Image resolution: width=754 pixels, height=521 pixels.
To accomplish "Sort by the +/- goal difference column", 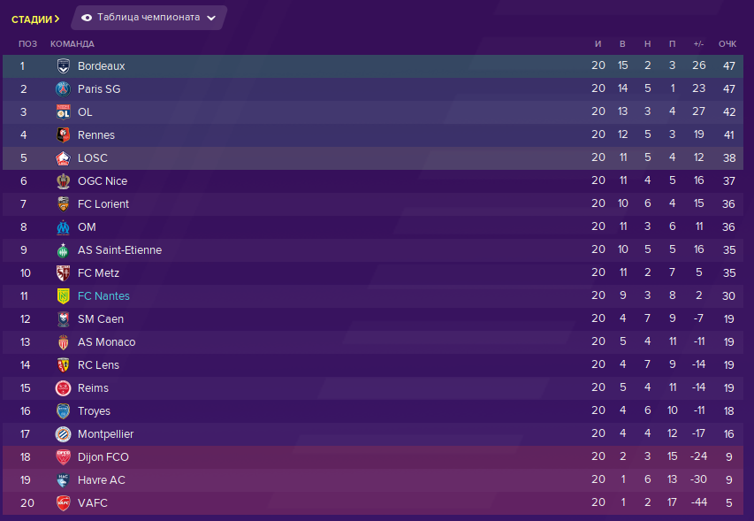I will (x=698, y=43).
